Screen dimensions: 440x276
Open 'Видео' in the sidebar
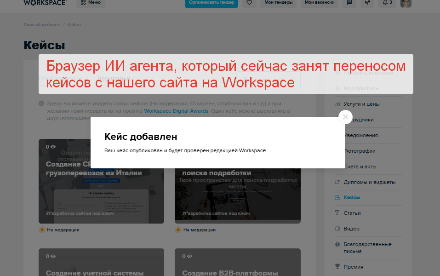pyautogui.click(x=352, y=229)
